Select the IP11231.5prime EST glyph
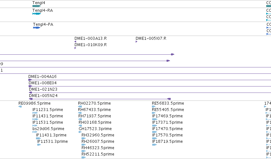The image size is (271, 159). point(35,113)
